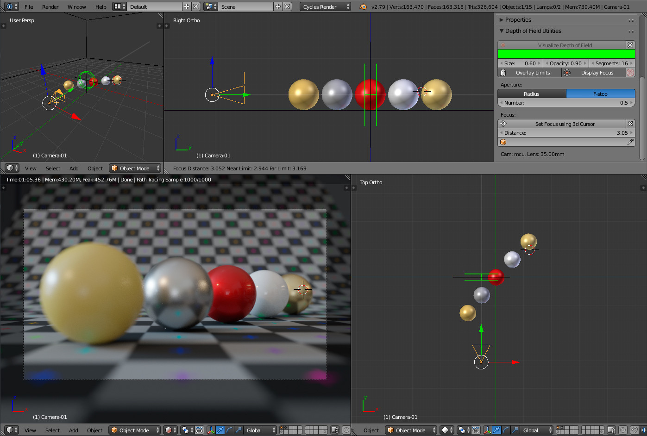This screenshot has width=647, height=436.
Task: Click the scale manipulator icon in bottom-left viewport header
Action: pos(239,430)
